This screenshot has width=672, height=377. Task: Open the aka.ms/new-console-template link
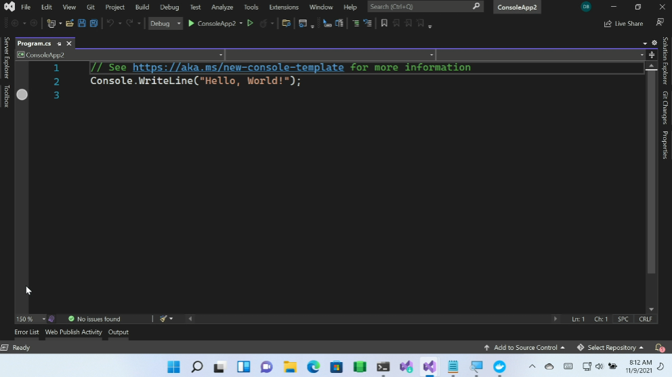pyautogui.click(x=238, y=67)
